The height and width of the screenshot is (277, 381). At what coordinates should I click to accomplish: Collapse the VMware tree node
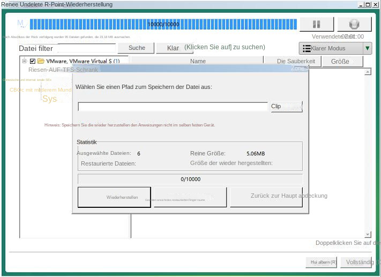click(25, 61)
